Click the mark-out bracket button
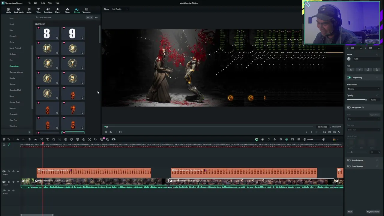The width and height of the screenshot is (384, 216). point(311,132)
